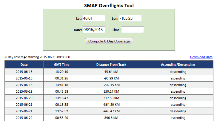Select the 2015-06-16 date cell
Image resolution: width=217 pixels, height=124 pixels.
coord(24,78)
